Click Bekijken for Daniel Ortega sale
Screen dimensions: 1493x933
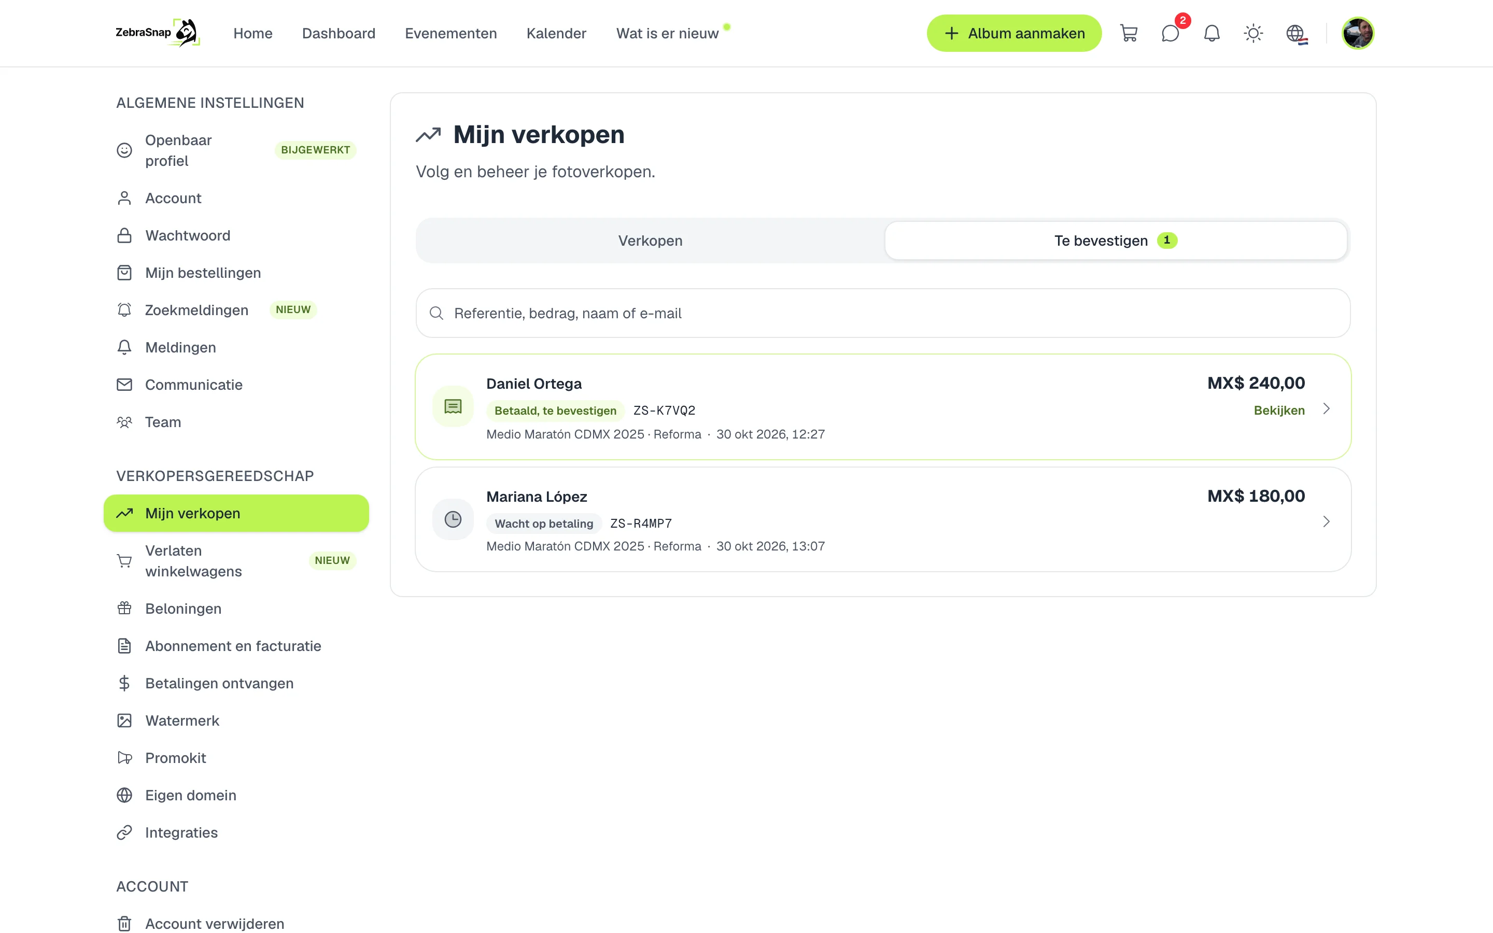click(1279, 411)
